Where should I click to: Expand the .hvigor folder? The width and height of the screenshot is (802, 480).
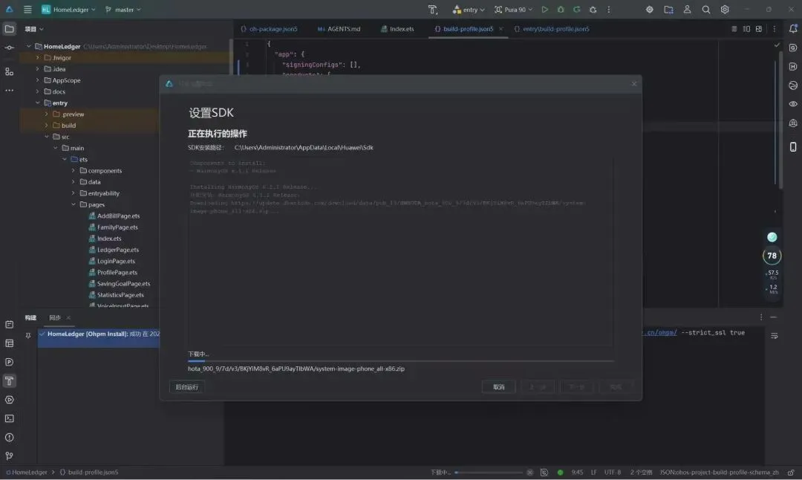pos(37,58)
